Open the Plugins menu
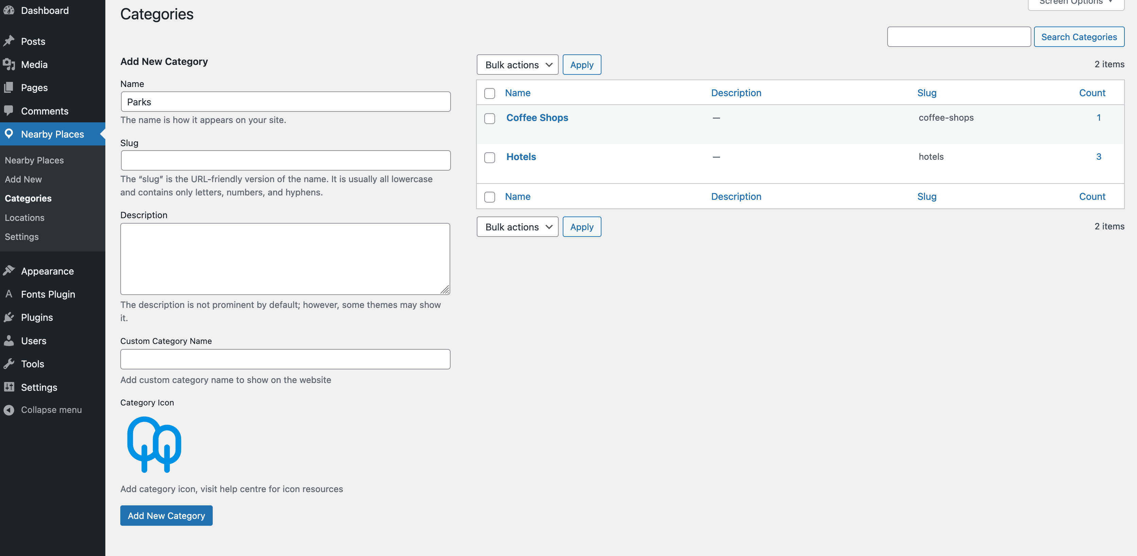Viewport: 1137px width, 556px height. pyautogui.click(x=37, y=317)
